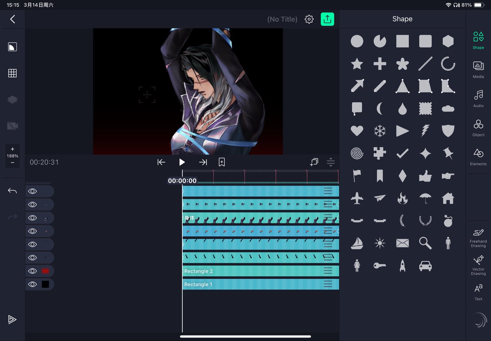491x341 pixels.
Task: Add a rocket shape
Action: 403,266
